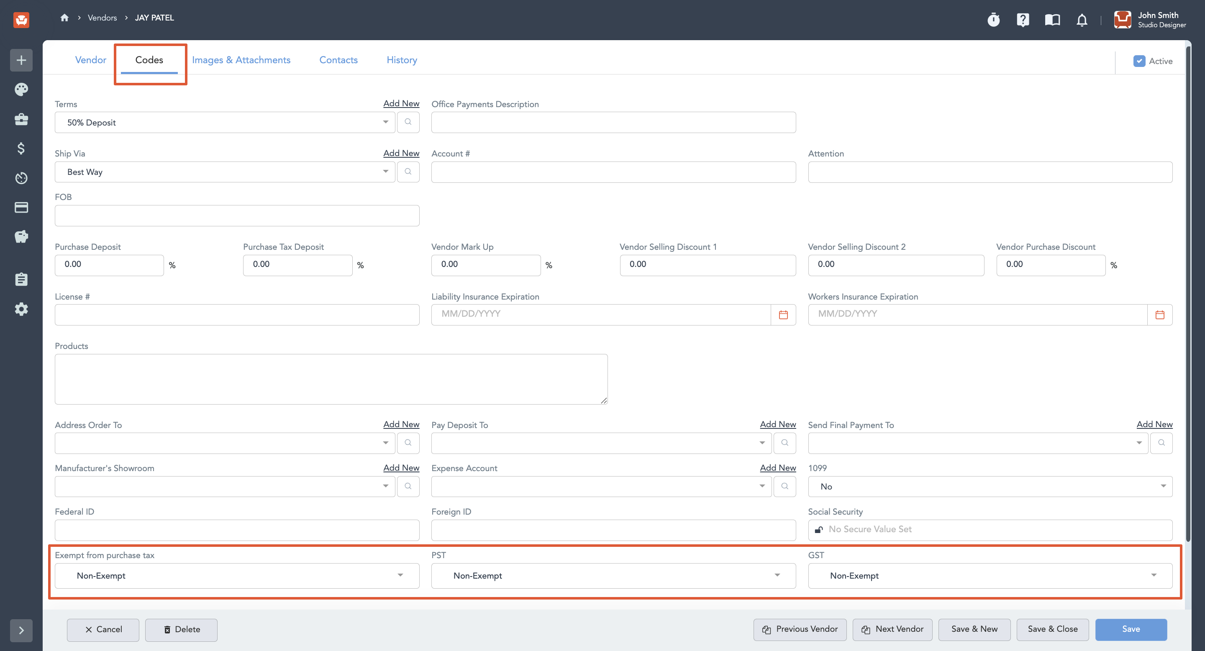Switch to Images & Attachments tab

tap(241, 60)
